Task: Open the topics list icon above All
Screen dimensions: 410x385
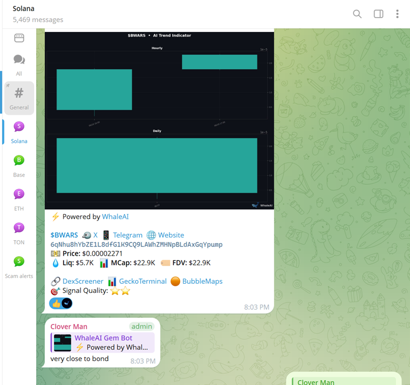Action: 19,38
